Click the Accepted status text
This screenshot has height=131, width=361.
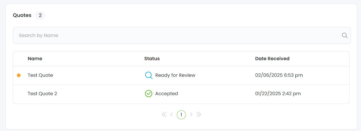pyautogui.click(x=167, y=94)
